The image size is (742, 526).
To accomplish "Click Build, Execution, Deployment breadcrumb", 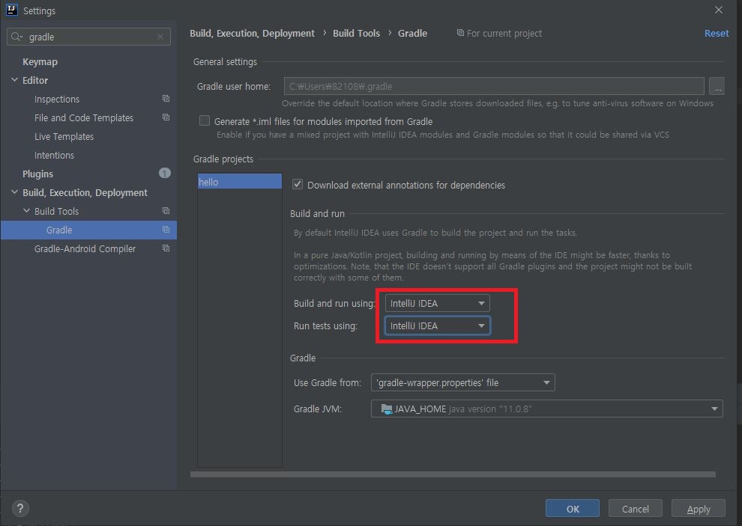I will pyautogui.click(x=253, y=33).
